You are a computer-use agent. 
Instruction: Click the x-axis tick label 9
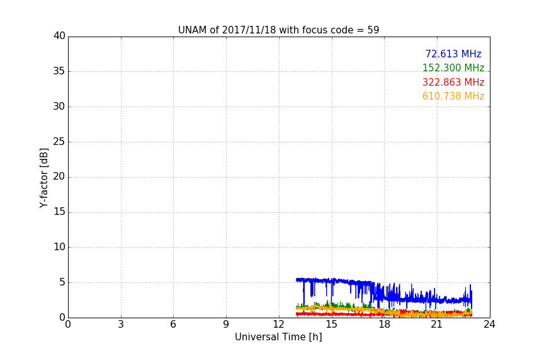click(x=226, y=325)
